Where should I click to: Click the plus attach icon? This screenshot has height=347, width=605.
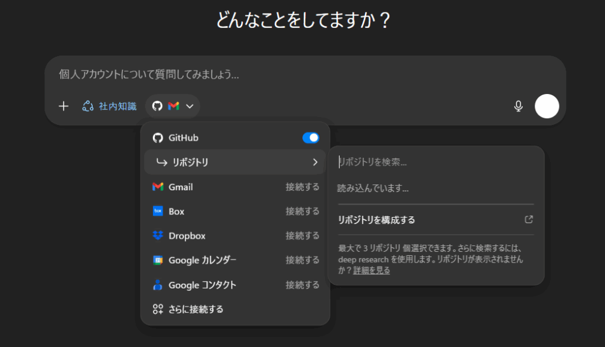(x=64, y=106)
